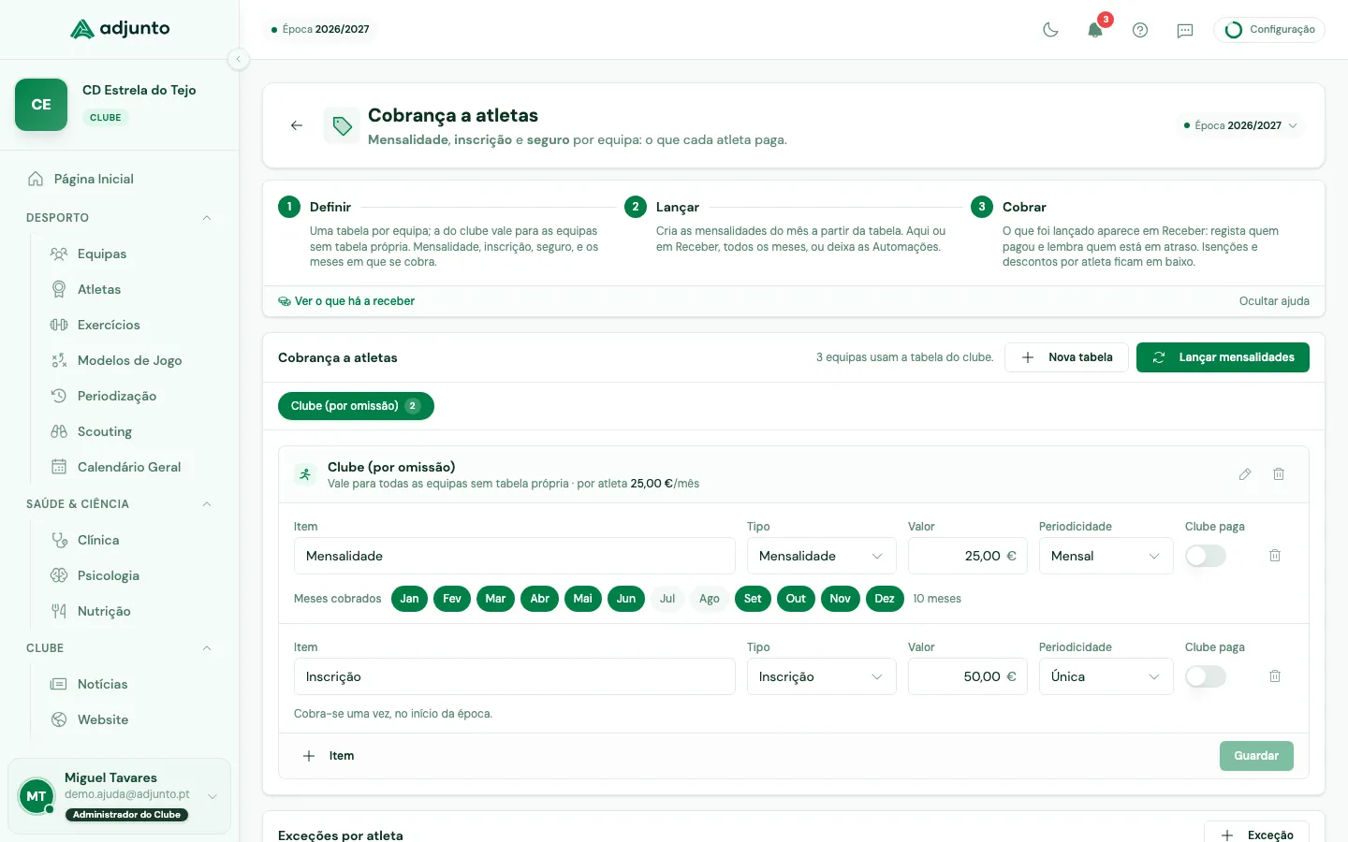Click the Mensalidade item name field

pyautogui.click(x=515, y=556)
